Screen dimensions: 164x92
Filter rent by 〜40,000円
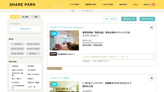pyautogui.click(x=17, y=44)
